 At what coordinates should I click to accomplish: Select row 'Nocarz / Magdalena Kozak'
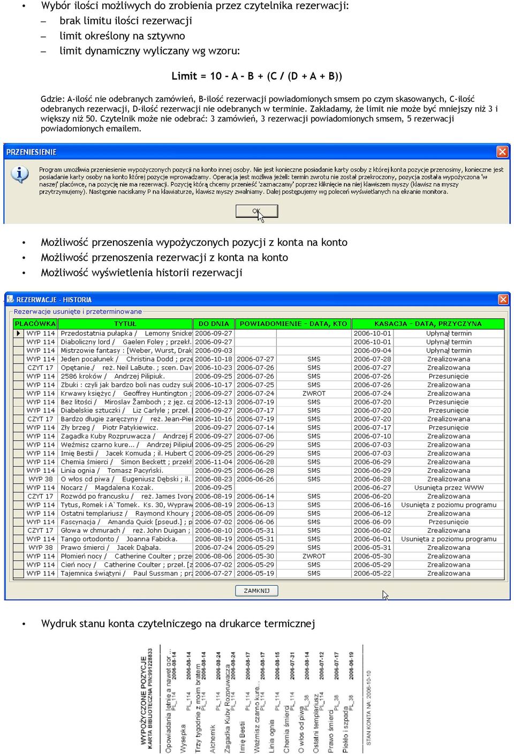[258, 487]
